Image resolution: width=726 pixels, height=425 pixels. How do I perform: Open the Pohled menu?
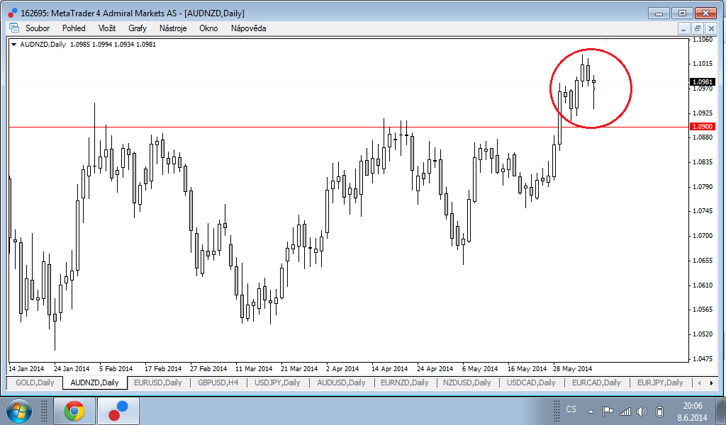coord(74,28)
